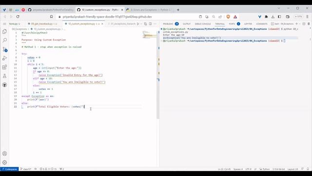Click the Layout: US status bar entry
312x176 pixels.
point(292,169)
